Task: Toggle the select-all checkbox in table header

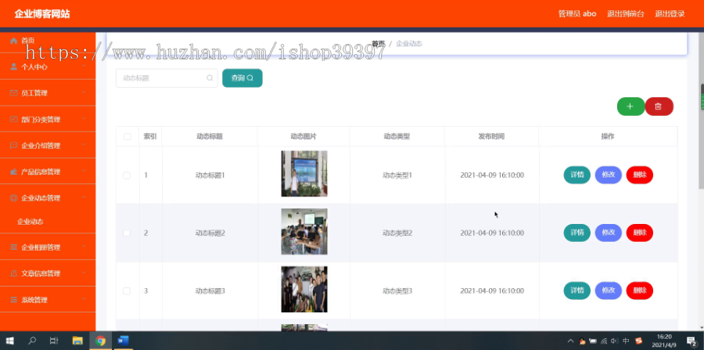Action: (x=128, y=136)
